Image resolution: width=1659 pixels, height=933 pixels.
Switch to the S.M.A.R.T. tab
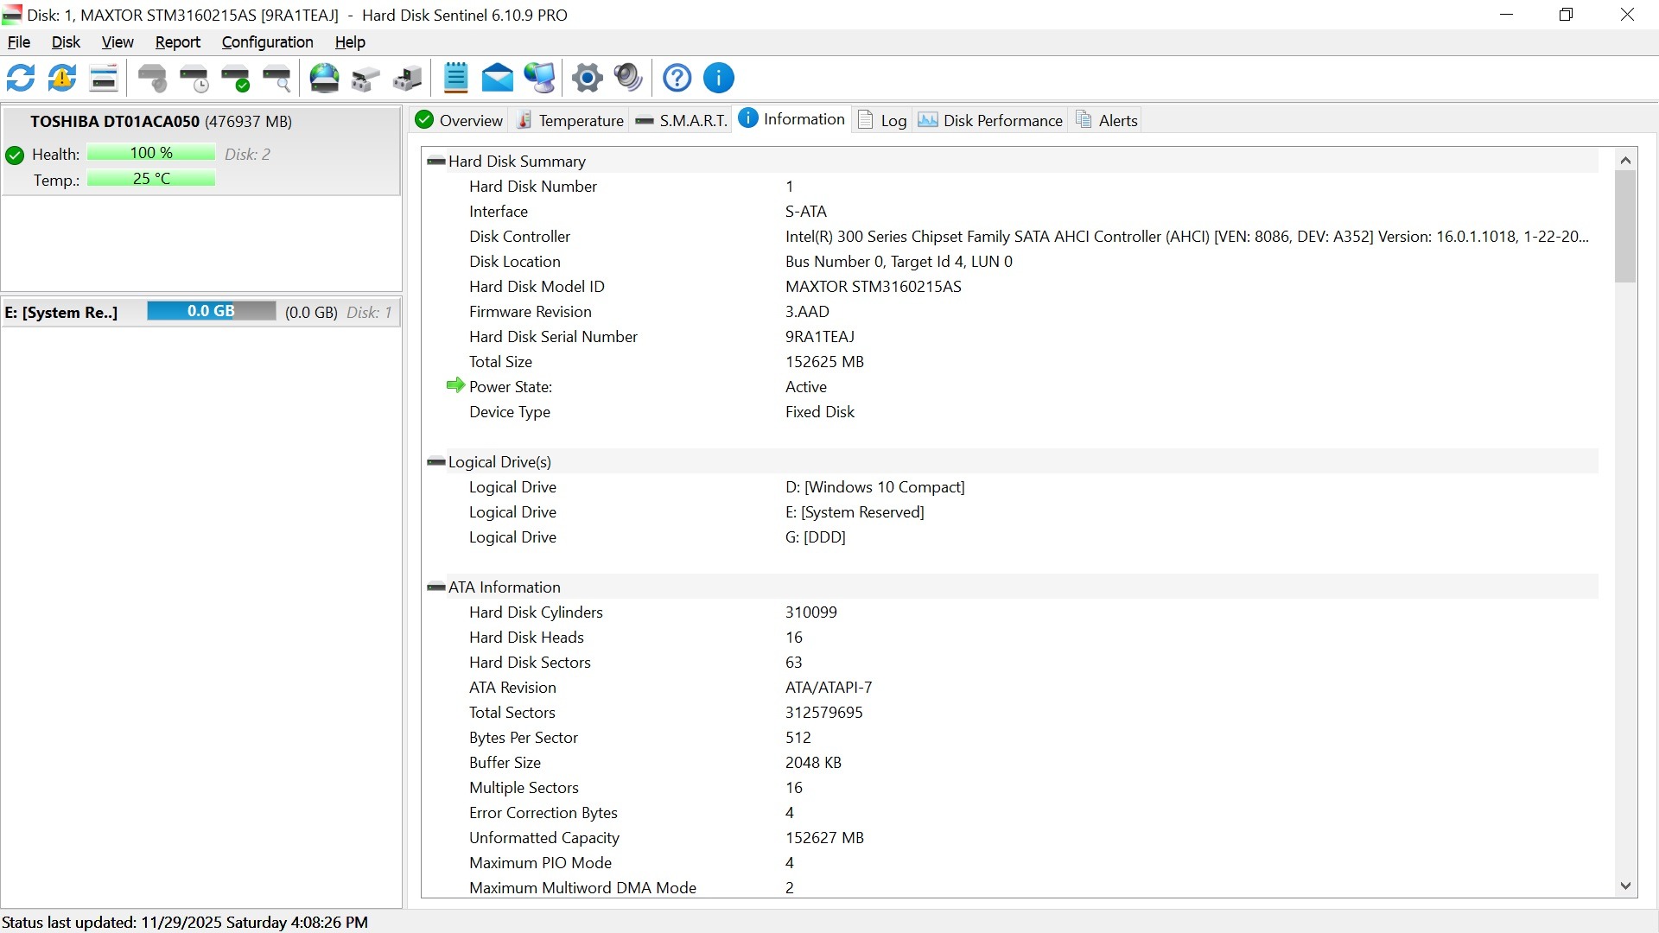[x=682, y=120]
